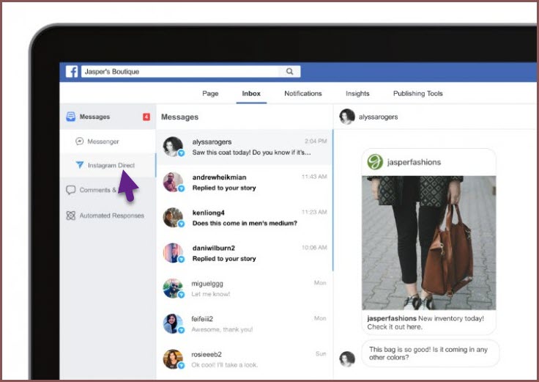Screen dimensions: 539x382
Task: Switch to the Inbox tab
Action: pos(251,94)
